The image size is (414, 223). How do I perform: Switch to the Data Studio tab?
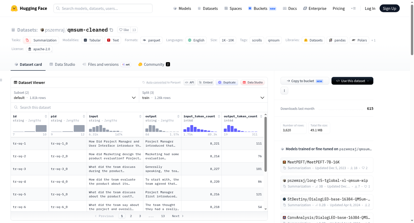tap(62, 64)
